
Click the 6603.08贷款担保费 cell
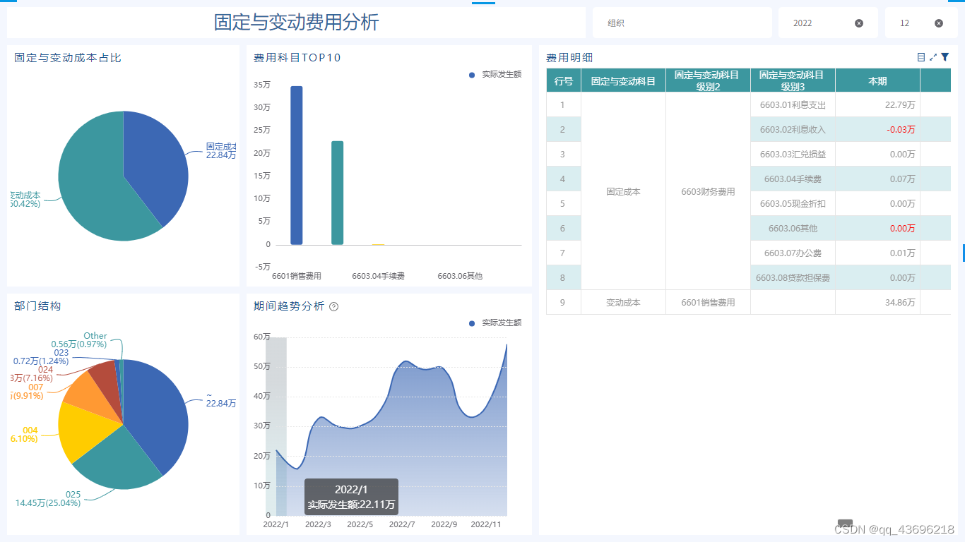point(793,277)
